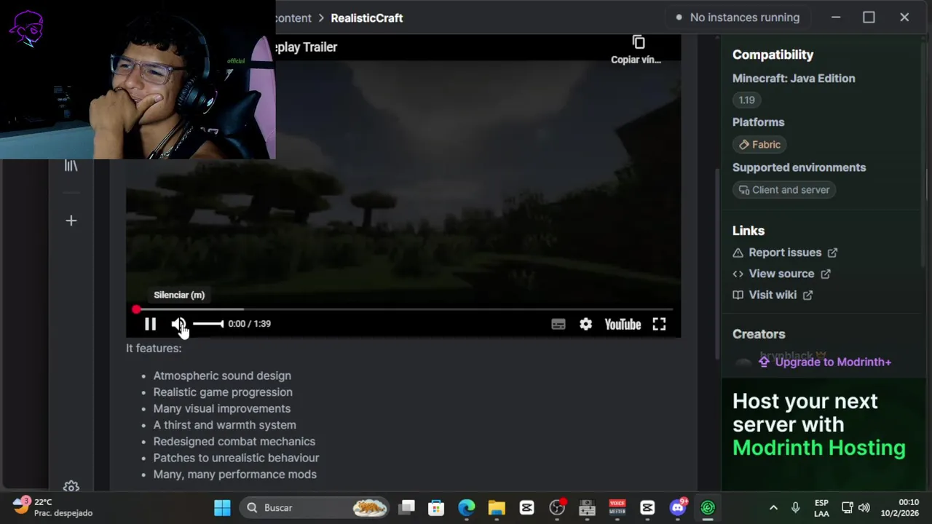Viewport: 932px width, 524px height.
Task: Open Task View in taskbar
Action: click(407, 507)
